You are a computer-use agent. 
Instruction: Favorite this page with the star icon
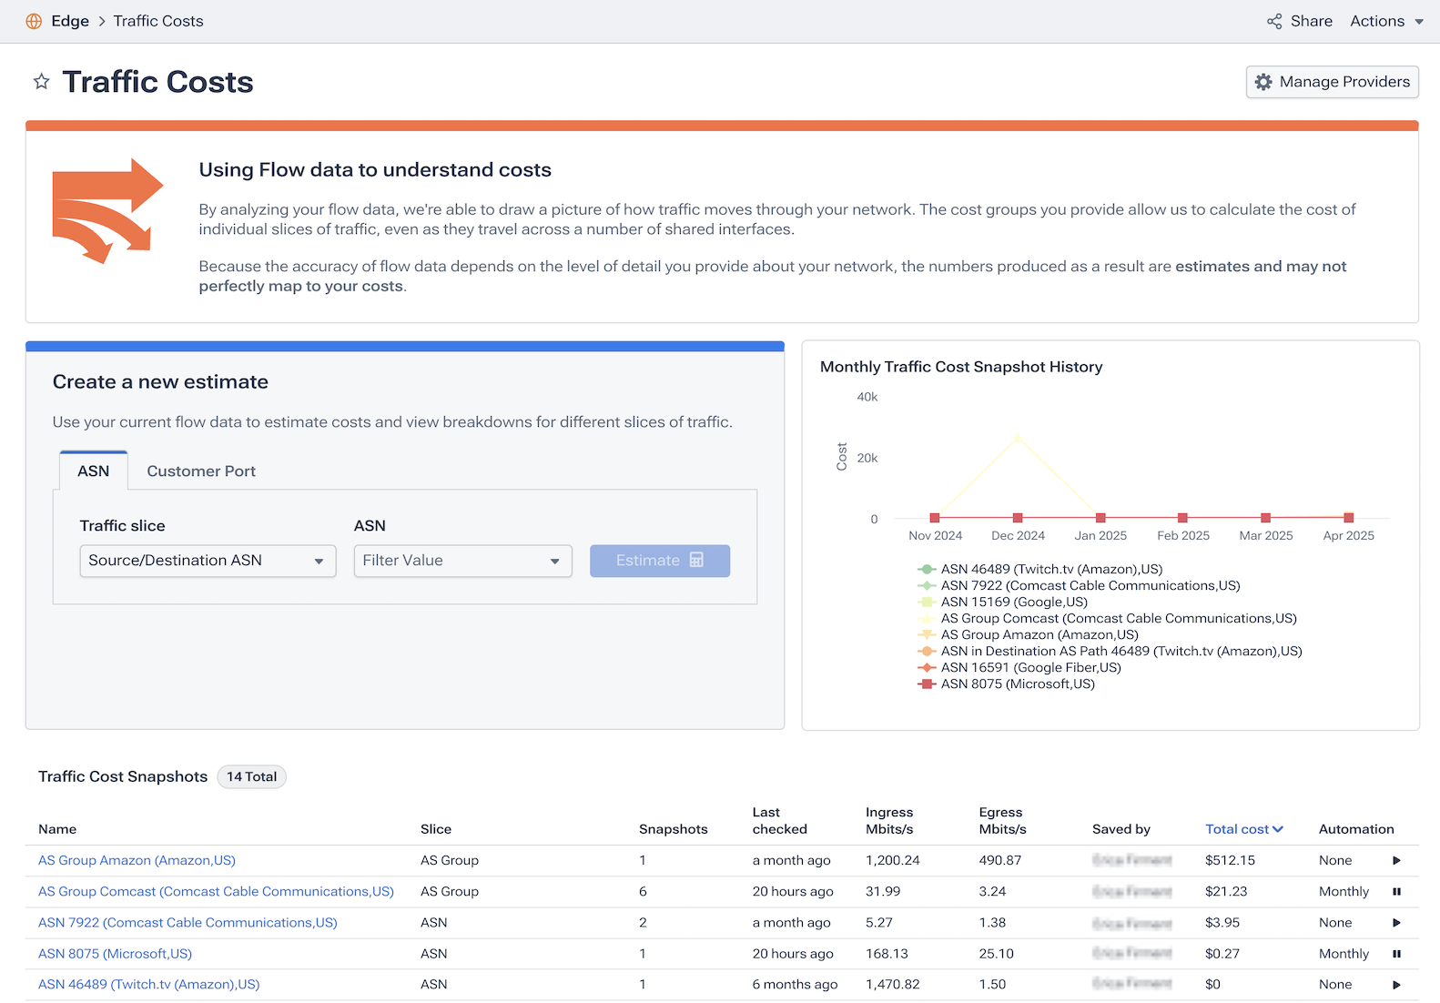point(41,82)
